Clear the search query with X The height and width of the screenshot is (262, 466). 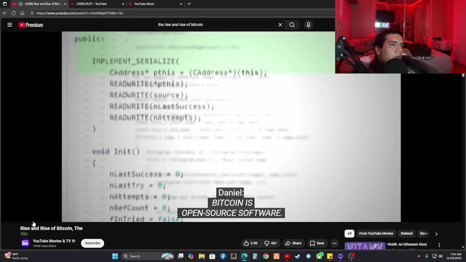click(280, 25)
